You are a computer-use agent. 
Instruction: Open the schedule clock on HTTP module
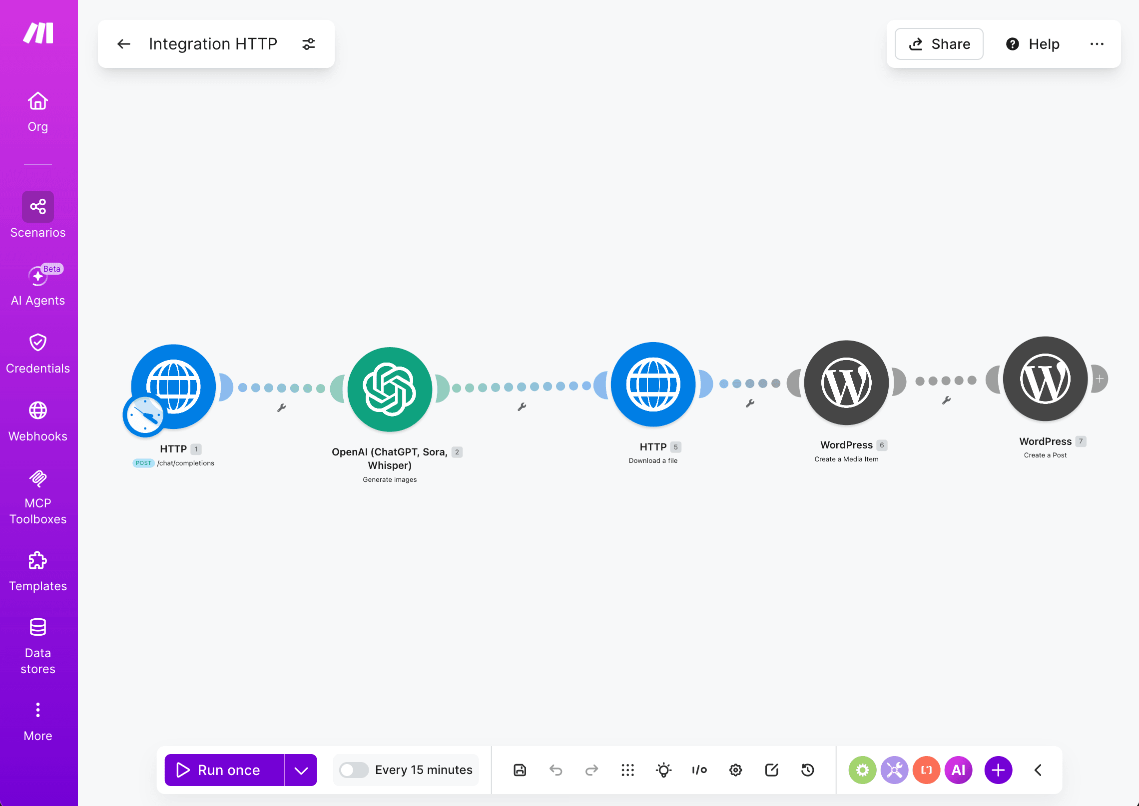click(x=145, y=415)
